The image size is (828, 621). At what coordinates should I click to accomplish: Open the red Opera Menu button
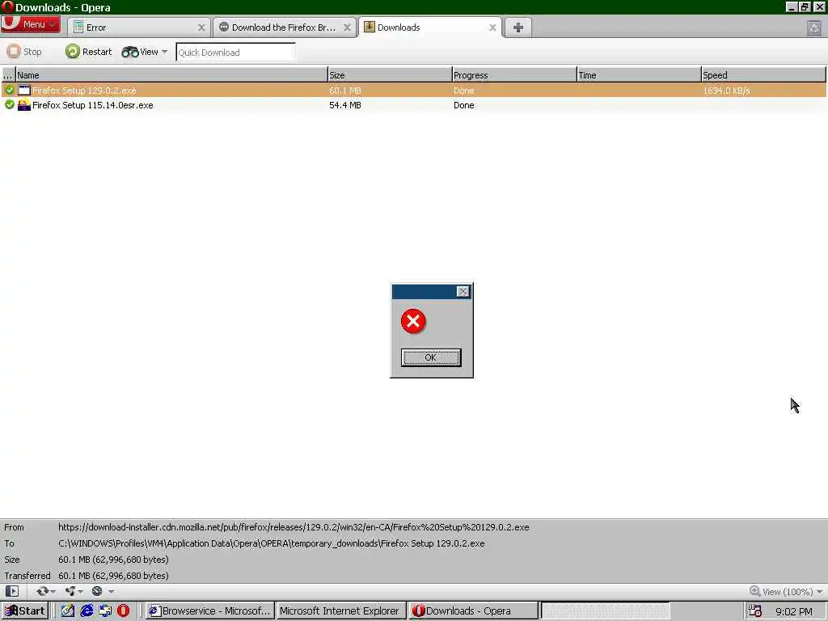[x=30, y=24]
